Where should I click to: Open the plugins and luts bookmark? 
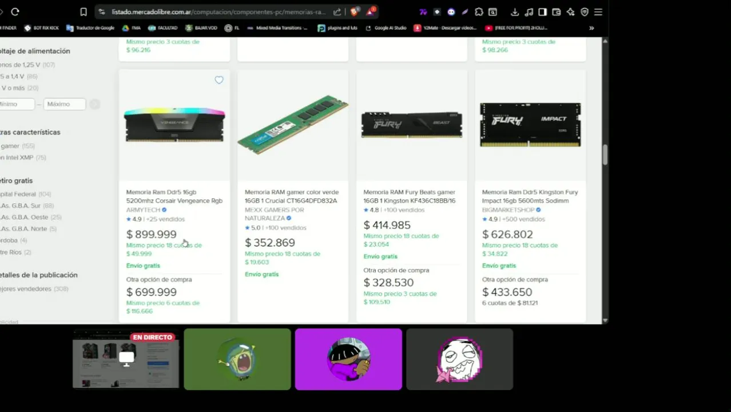coord(337,27)
